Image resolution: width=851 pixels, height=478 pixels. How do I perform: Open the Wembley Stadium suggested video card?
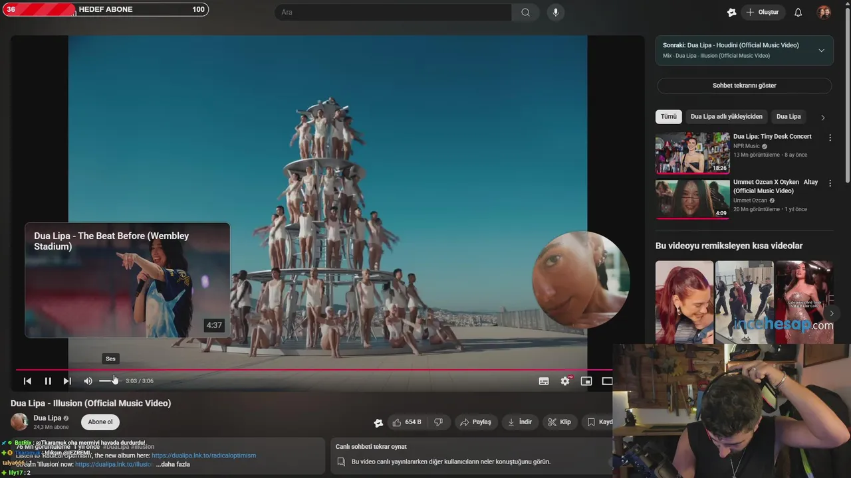pos(128,280)
